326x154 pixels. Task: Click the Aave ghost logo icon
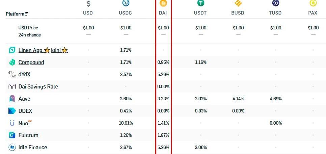[12, 99]
